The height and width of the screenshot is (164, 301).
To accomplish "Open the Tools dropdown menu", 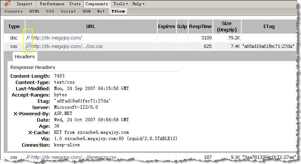I will coord(120,4).
